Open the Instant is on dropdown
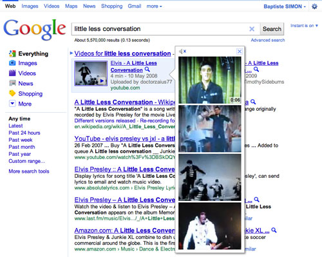 pyautogui.click(x=304, y=26)
